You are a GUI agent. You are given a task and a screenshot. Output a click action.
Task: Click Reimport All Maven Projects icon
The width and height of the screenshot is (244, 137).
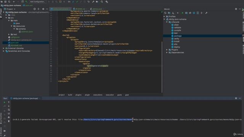coord(165,13)
